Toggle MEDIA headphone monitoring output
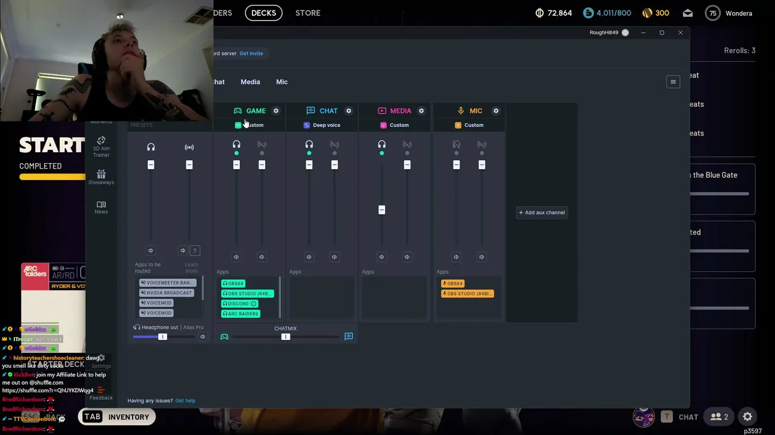 click(381, 144)
